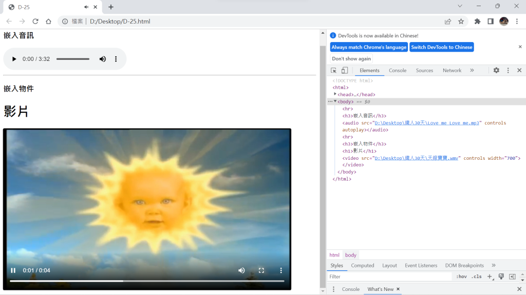Dismiss the DevTools language notice
Screen dimensions: 526x295
click(x=520, y=47)
